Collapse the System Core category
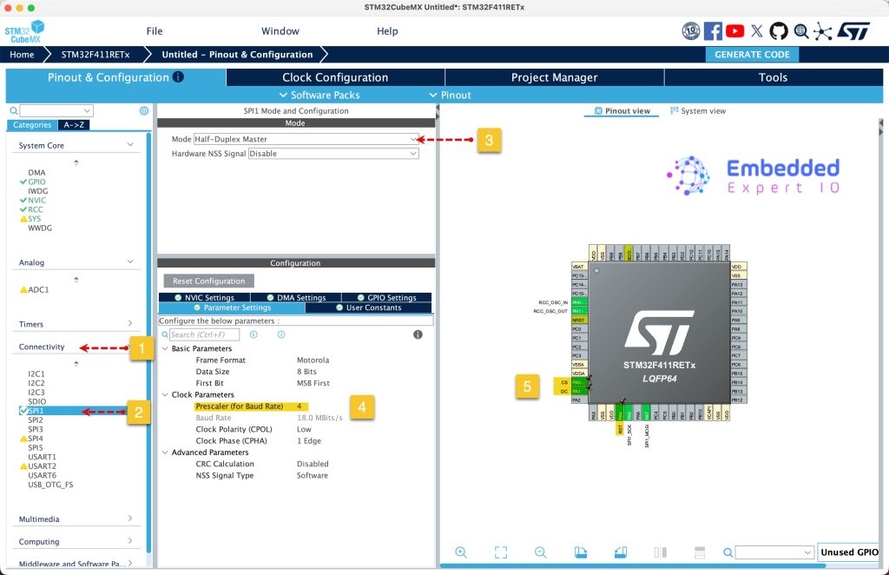 coord(130,145)
